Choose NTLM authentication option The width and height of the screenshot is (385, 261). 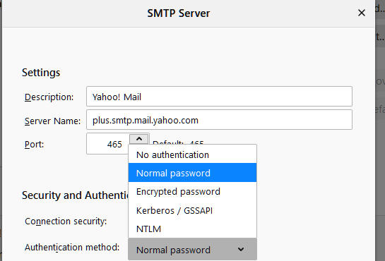[192, 229]
